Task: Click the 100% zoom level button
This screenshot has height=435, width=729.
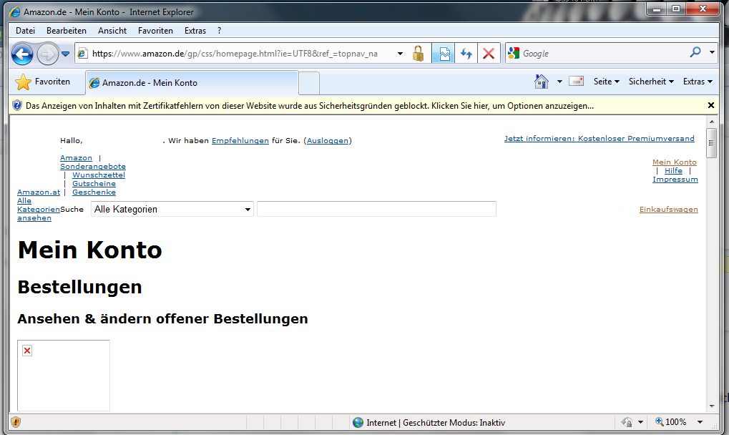Action: [671, 422]
